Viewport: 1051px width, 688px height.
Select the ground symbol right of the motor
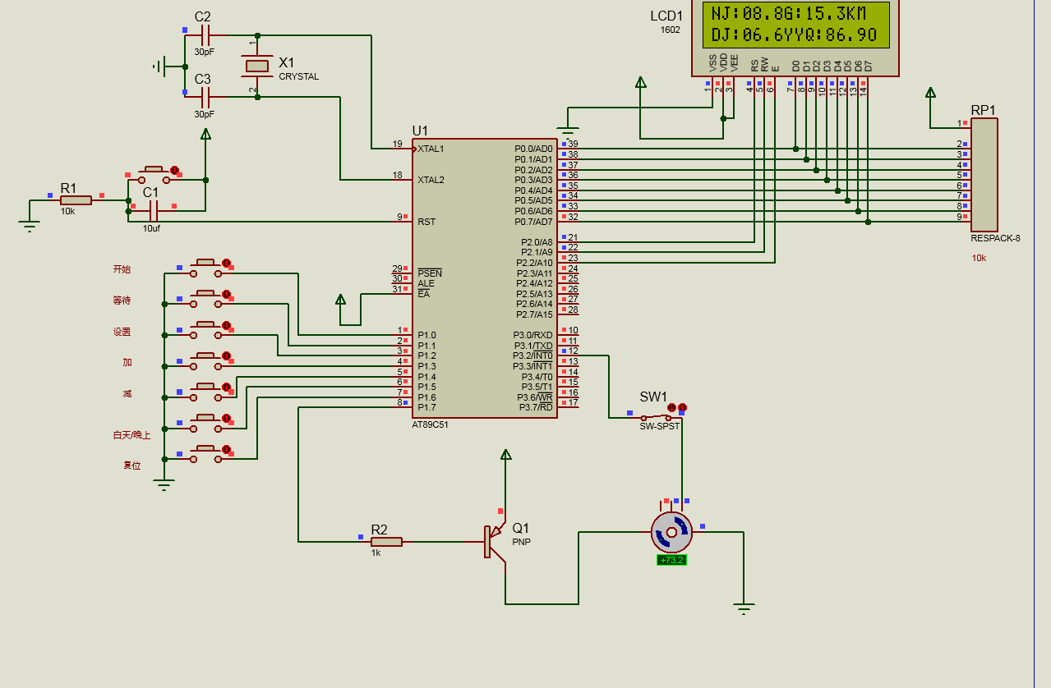pyautogui.click(x=744, y=609)
